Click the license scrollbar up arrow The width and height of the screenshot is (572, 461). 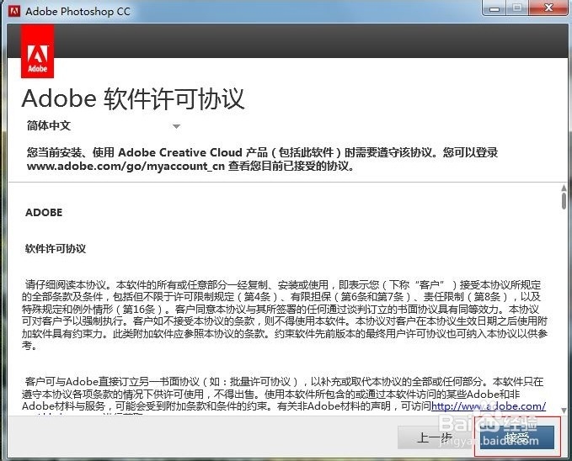coord(564,188)
